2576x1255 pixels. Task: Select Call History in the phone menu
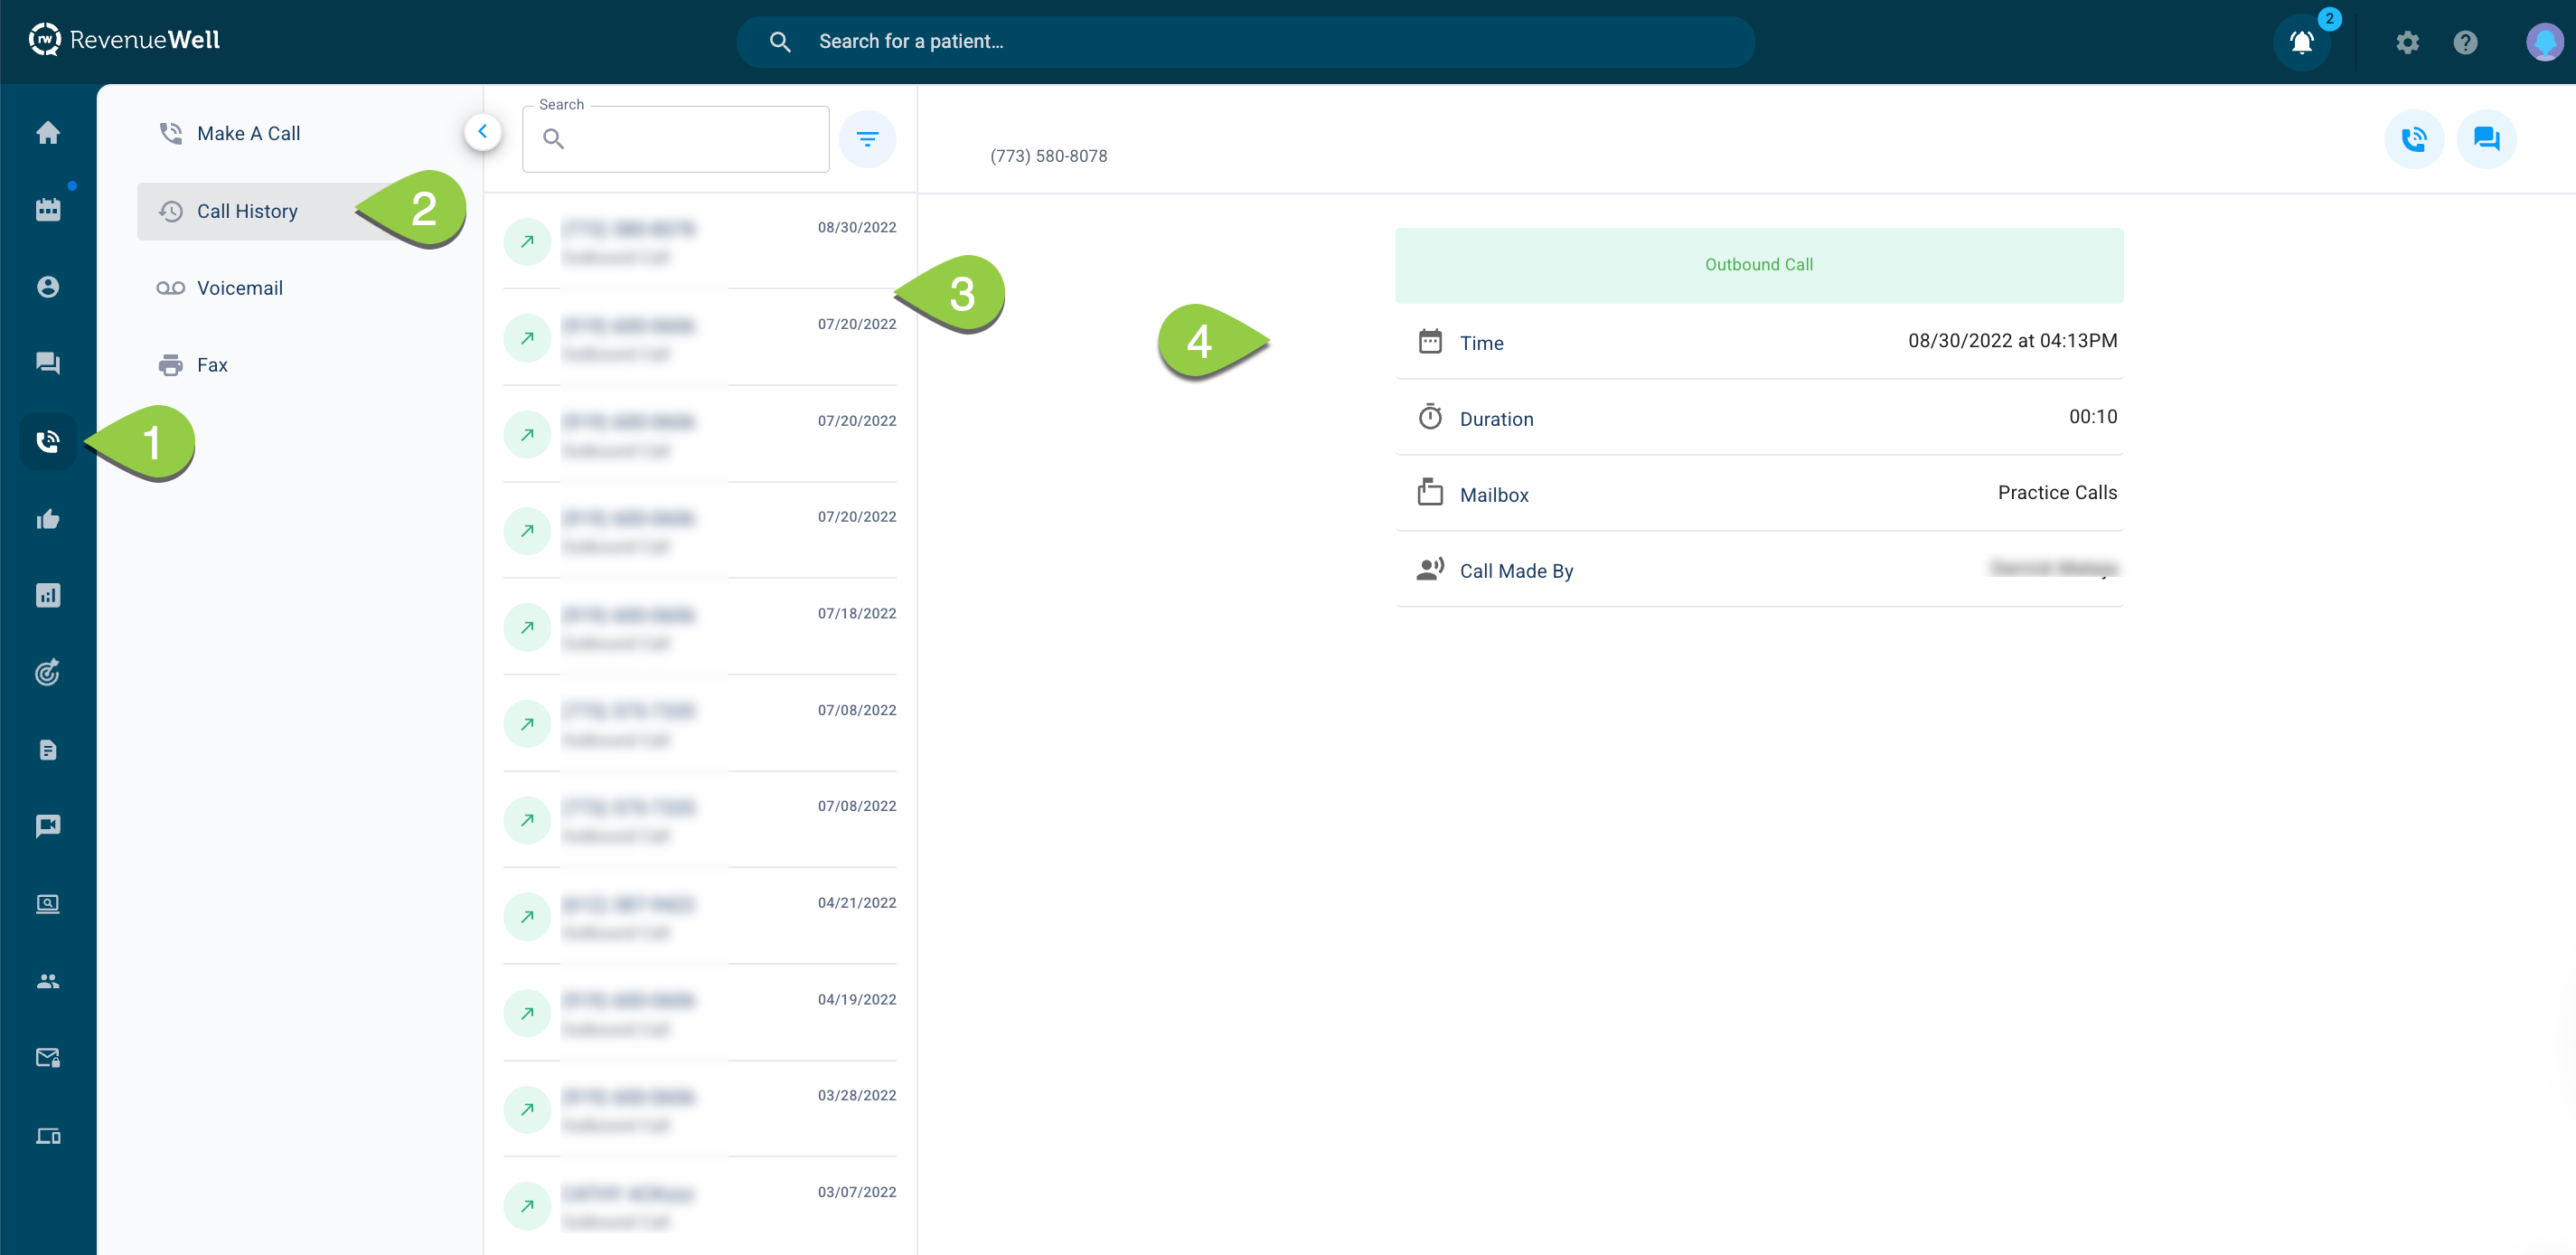[x=247, y=211]
